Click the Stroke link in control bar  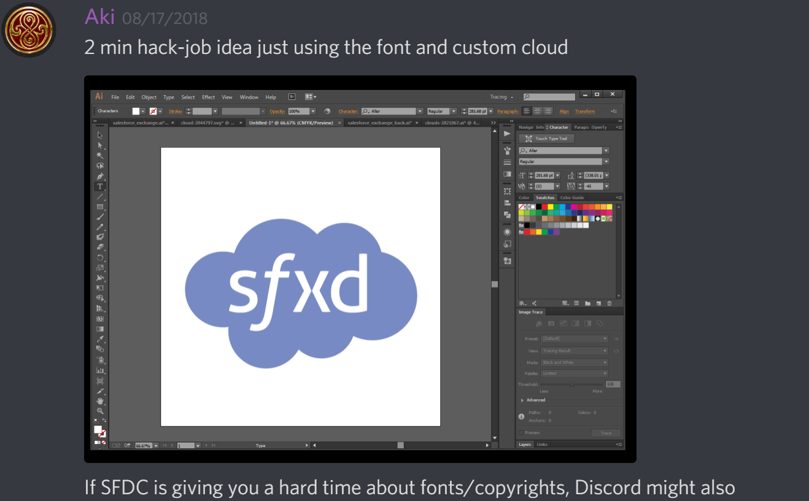coord(176,112)
